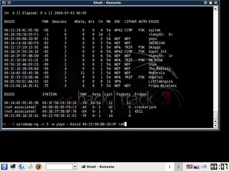Image resolution: width=229 pixels, height=171 pixels.
Task: Click station 00:1B:77:3B:BF:78
Action: pyautogui.click(x=59, y=112)
